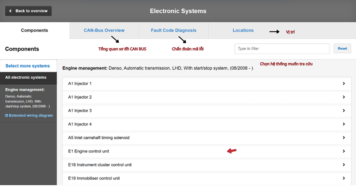Image resolution: width=356 pixels, height=193 pixels.
Task: Click chevron for A1 Injector 3
Action: click(x=344, y=111)
